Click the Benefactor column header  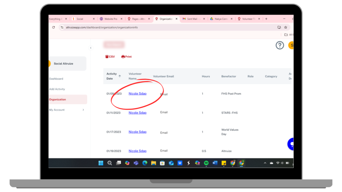[228, 76]
